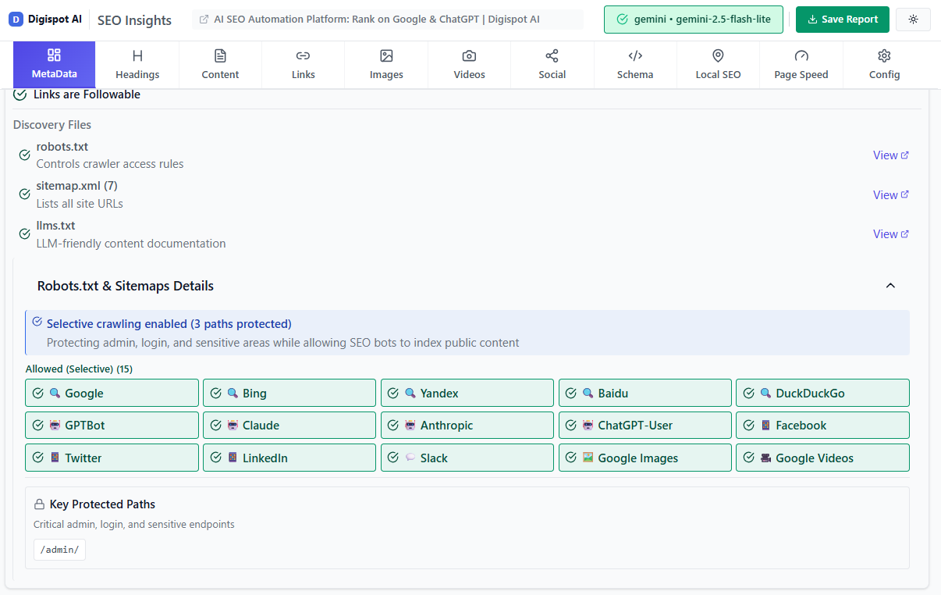Click the Local SEO map pin icon

(x=718, y=56)
